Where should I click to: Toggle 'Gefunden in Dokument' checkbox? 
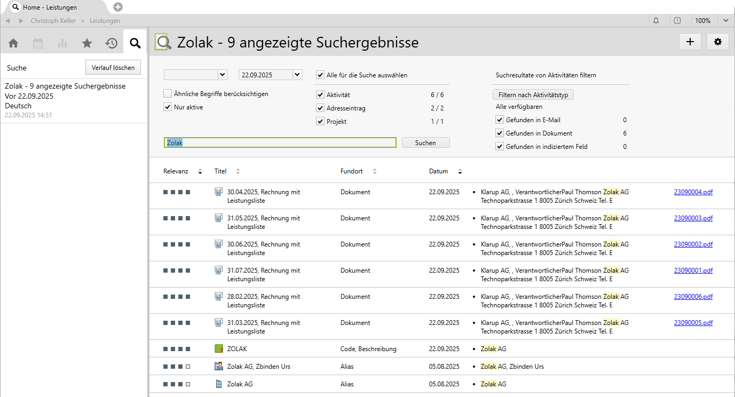point(500,133)
